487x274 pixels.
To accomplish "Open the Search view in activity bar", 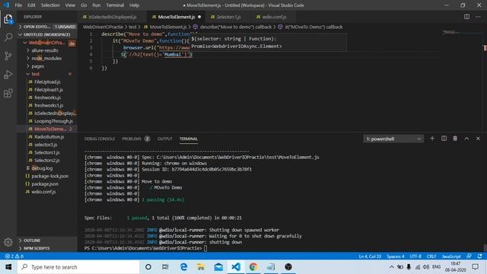I will pyautogui.click(x=8, y=37).
